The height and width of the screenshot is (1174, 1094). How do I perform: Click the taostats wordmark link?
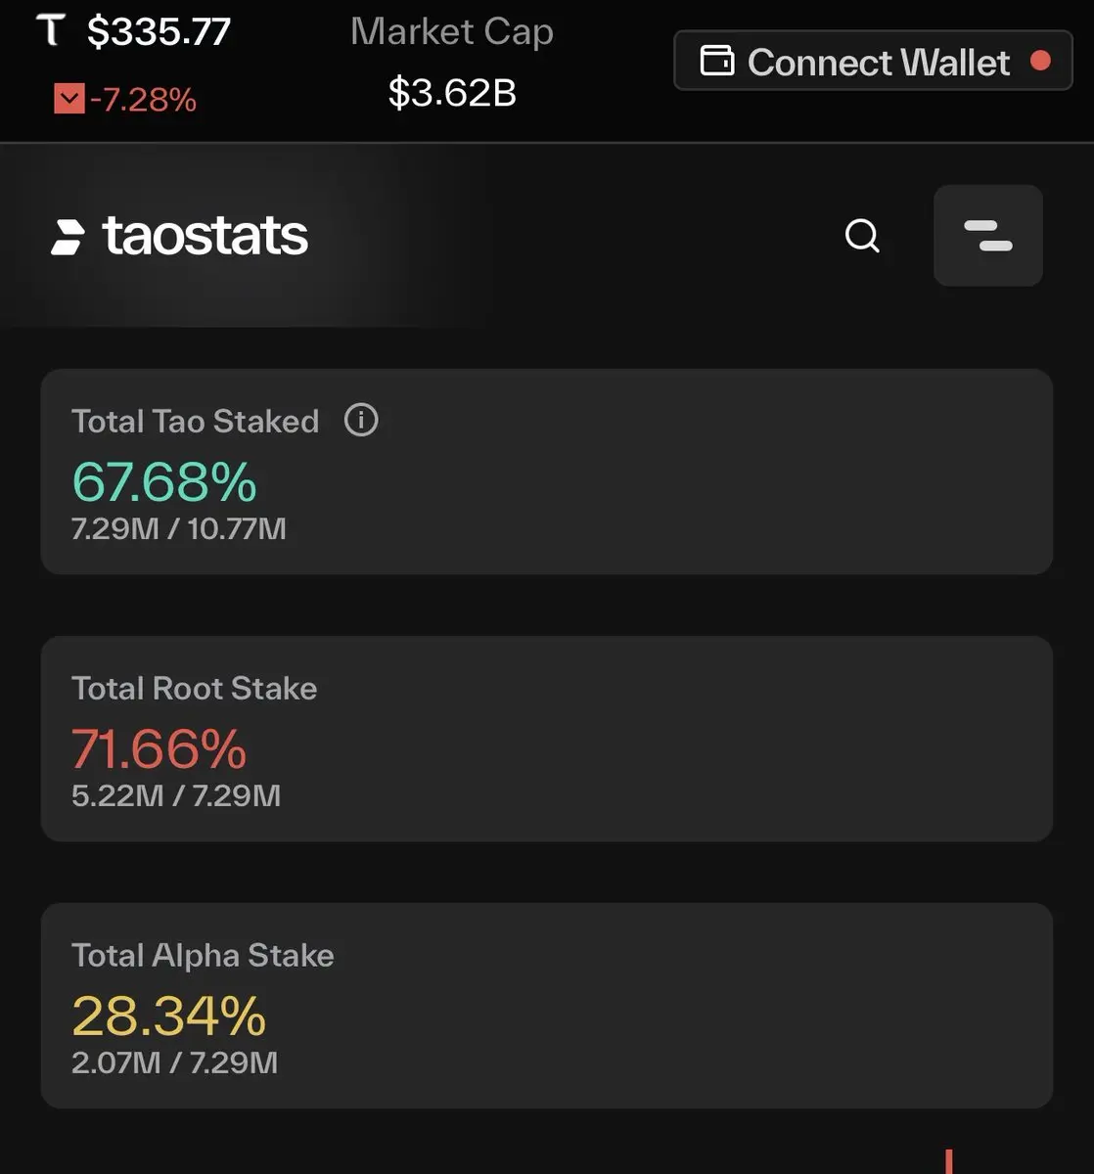point(205,237)
